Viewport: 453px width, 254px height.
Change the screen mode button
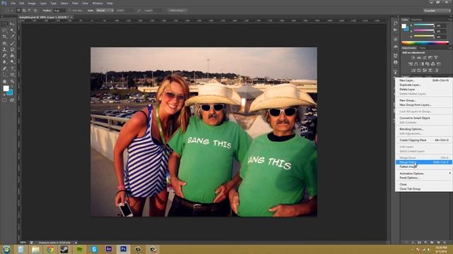click(12, 100)
